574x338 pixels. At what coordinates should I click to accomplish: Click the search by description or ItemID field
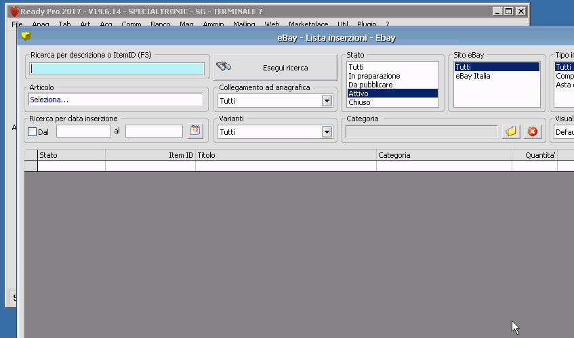point(117,69)
